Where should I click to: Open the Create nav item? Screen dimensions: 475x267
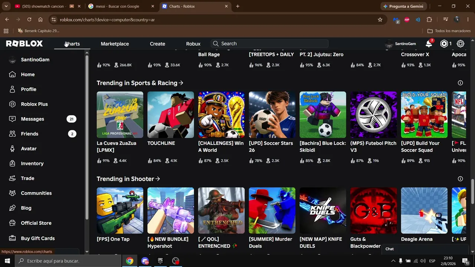[x=157, y=44]
